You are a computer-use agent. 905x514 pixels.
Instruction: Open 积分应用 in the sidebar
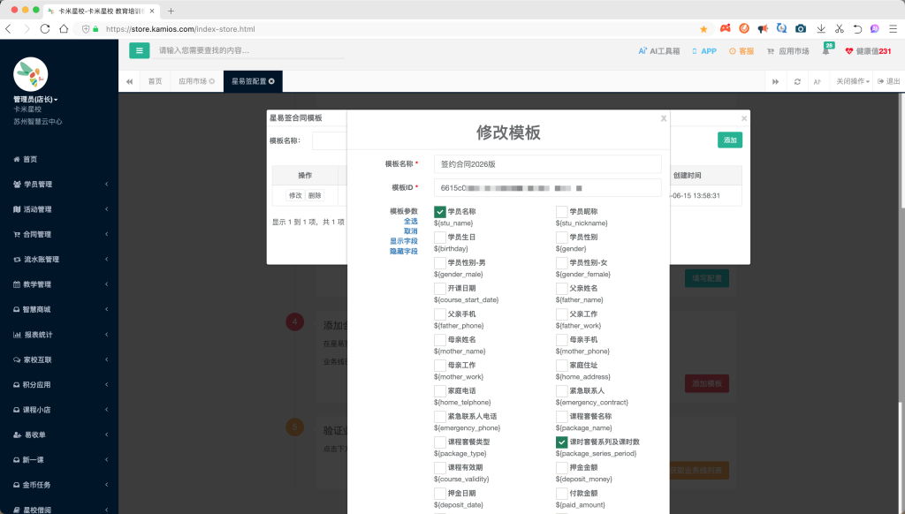click(59, 385)
